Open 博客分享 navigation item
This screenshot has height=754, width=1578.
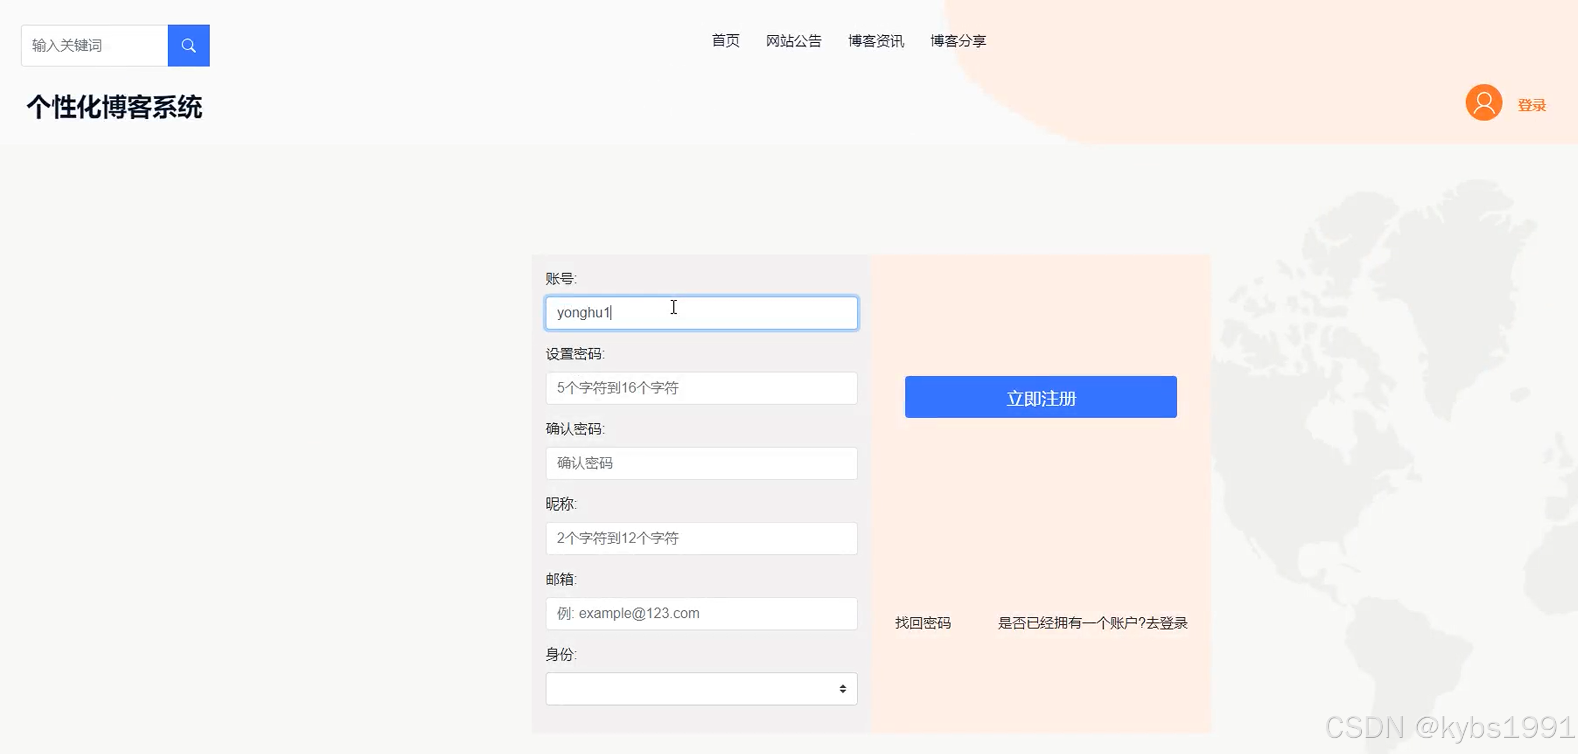point(958,41)
